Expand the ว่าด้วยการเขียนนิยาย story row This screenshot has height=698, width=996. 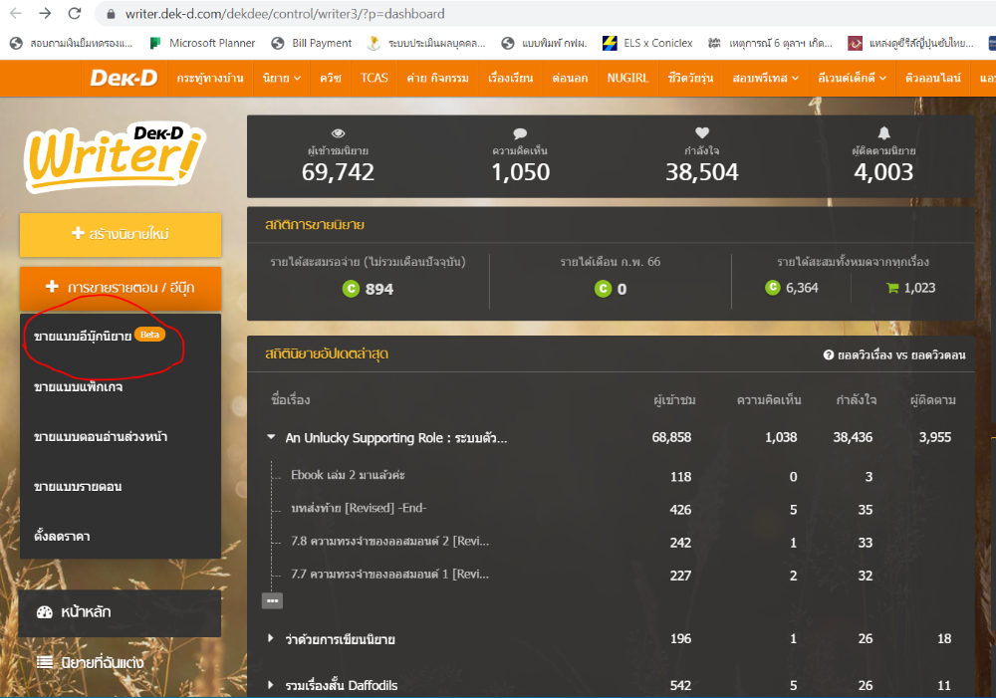coord(271,638)
